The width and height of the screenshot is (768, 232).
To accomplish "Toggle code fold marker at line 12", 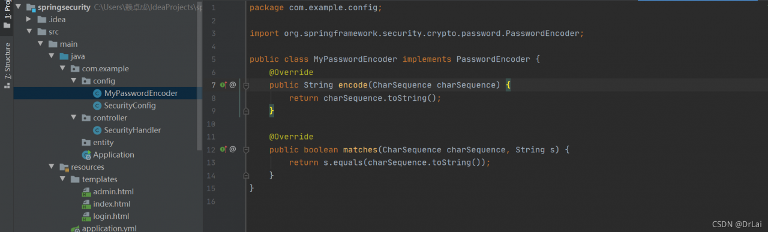I will (246, 149).
